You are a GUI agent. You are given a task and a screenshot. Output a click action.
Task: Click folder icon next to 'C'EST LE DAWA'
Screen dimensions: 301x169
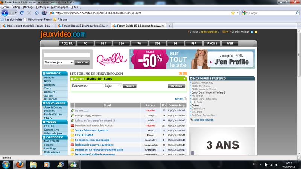point(72,135)
